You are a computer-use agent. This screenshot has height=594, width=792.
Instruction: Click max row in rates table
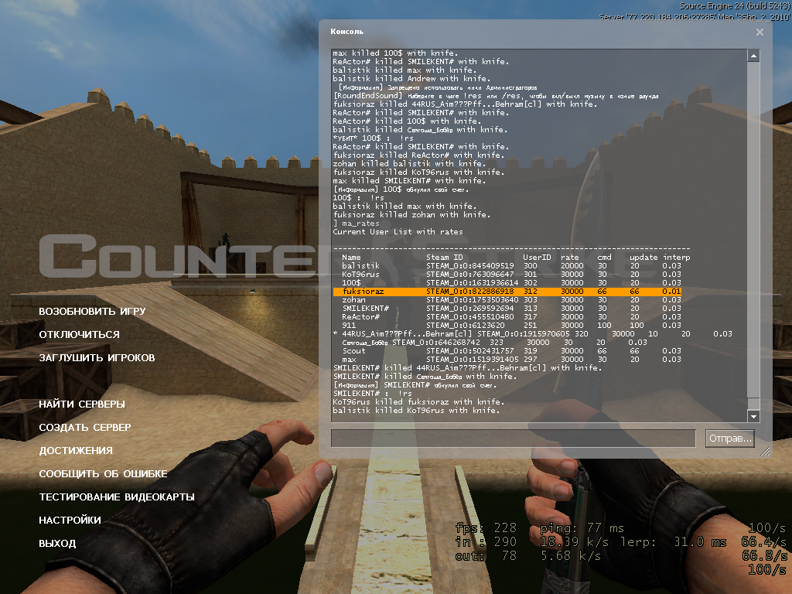click(511, 360)
